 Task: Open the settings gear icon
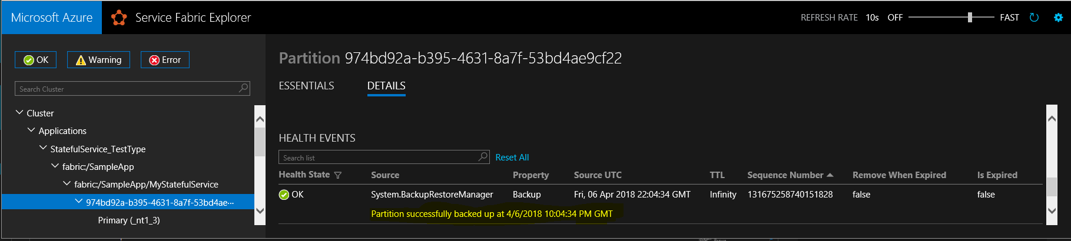point(1058,18)
